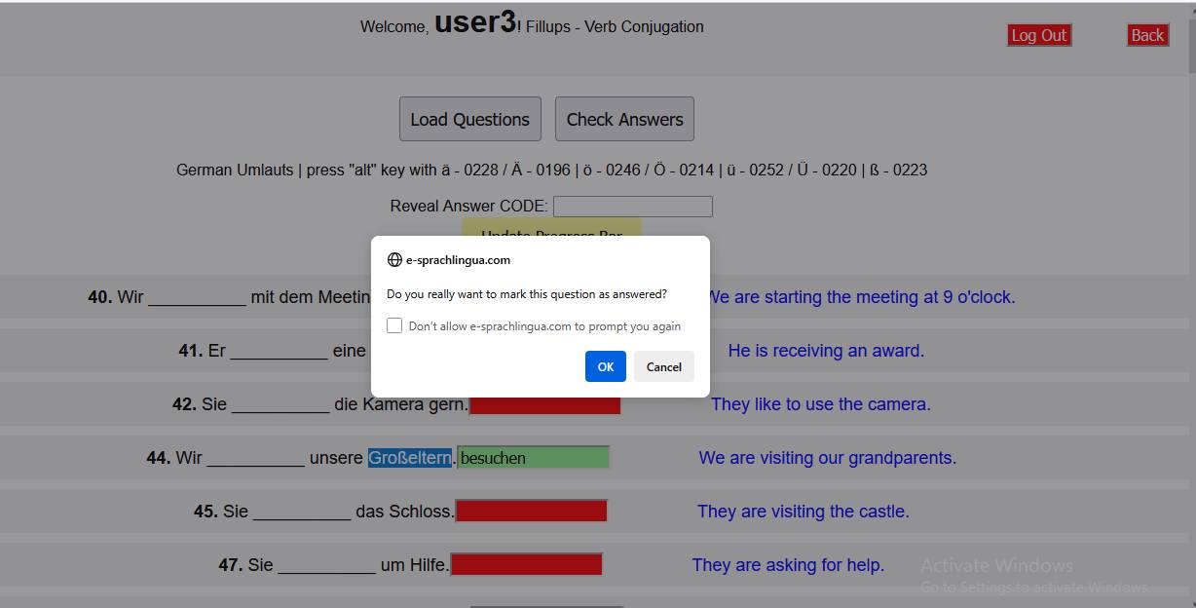Click the highlighted word 'Großeltern'
The image size is (1196, 608).
(410, 457)
